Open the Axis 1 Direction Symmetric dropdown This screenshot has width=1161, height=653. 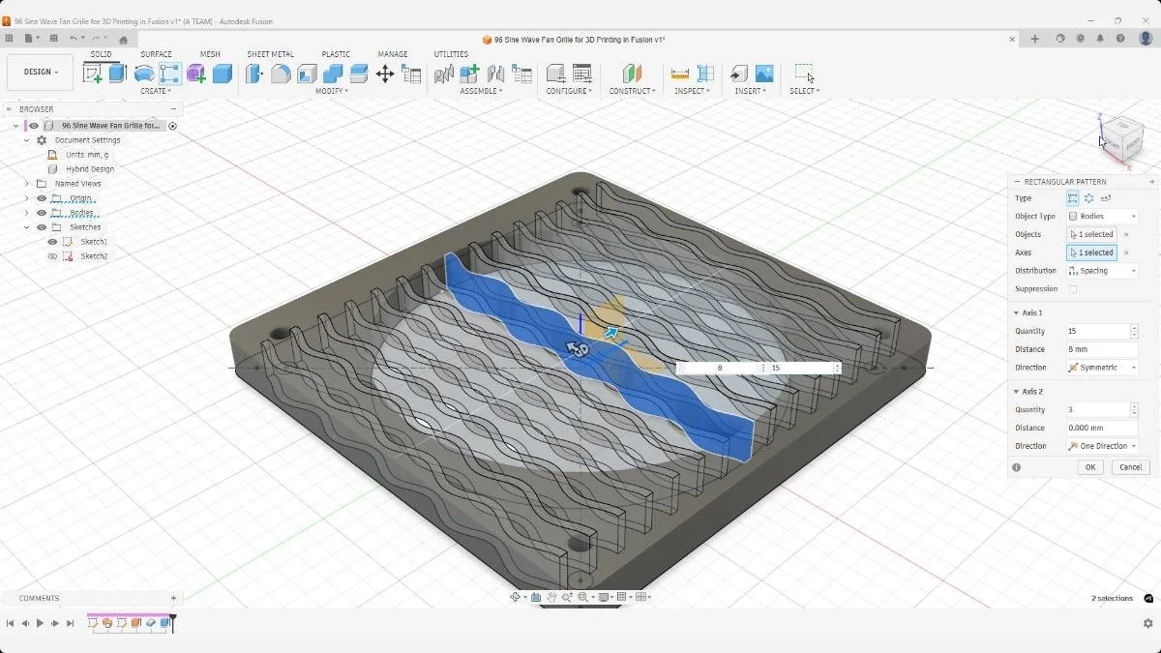[1102, 368]
